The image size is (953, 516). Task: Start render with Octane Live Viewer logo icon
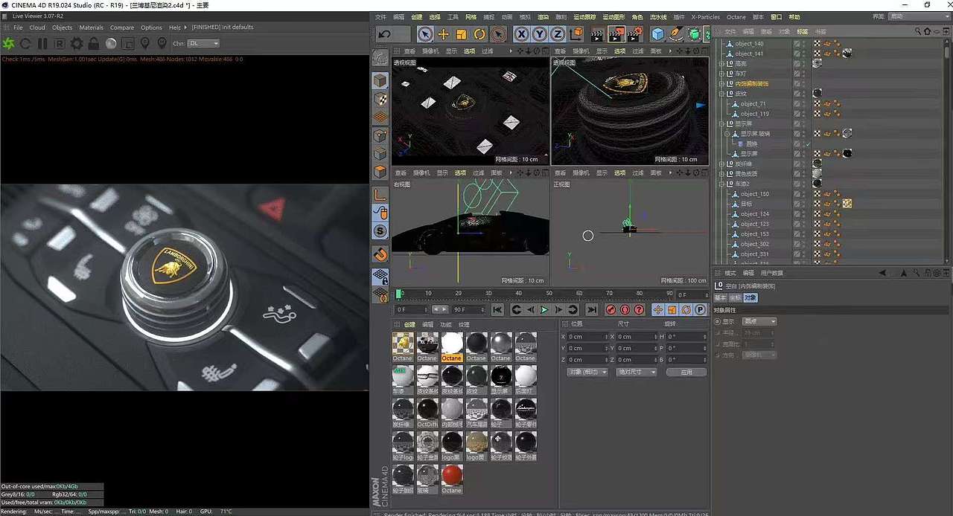coord(9,44)
